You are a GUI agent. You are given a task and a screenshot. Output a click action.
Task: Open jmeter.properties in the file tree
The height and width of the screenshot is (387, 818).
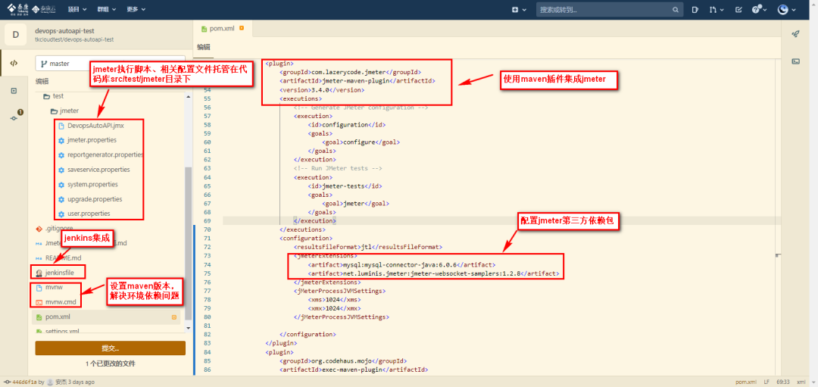point(92,140)
